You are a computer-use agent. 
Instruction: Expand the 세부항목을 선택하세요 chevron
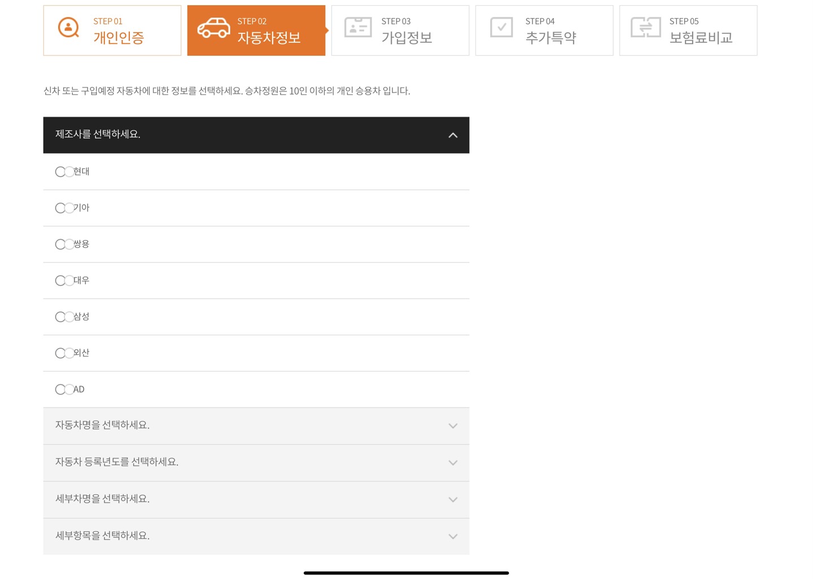point(453,537)
